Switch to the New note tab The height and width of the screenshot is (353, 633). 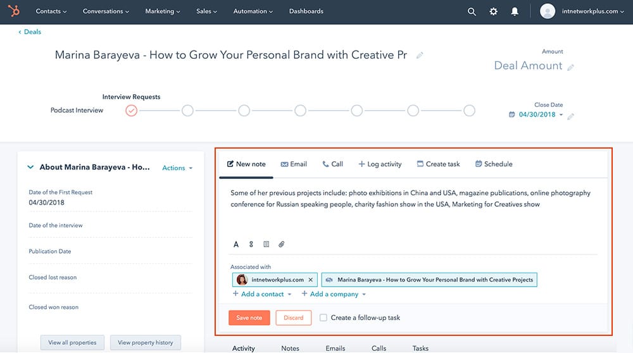pos(246,164)
